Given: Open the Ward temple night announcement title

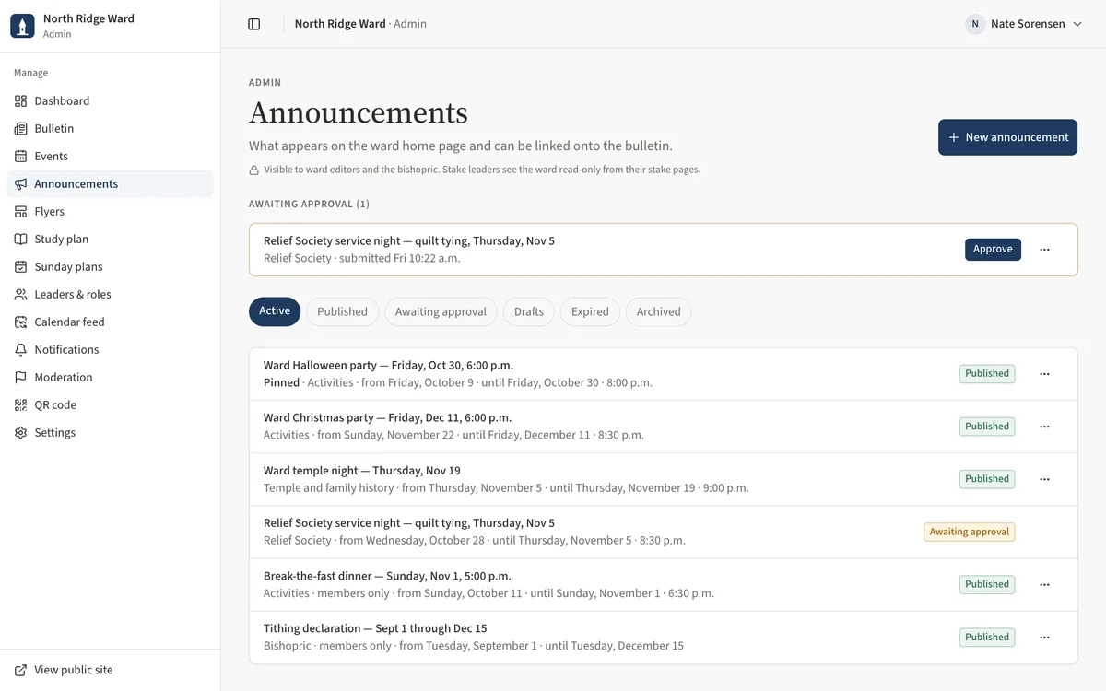Looking at the screenshot, I should point(362,471).
